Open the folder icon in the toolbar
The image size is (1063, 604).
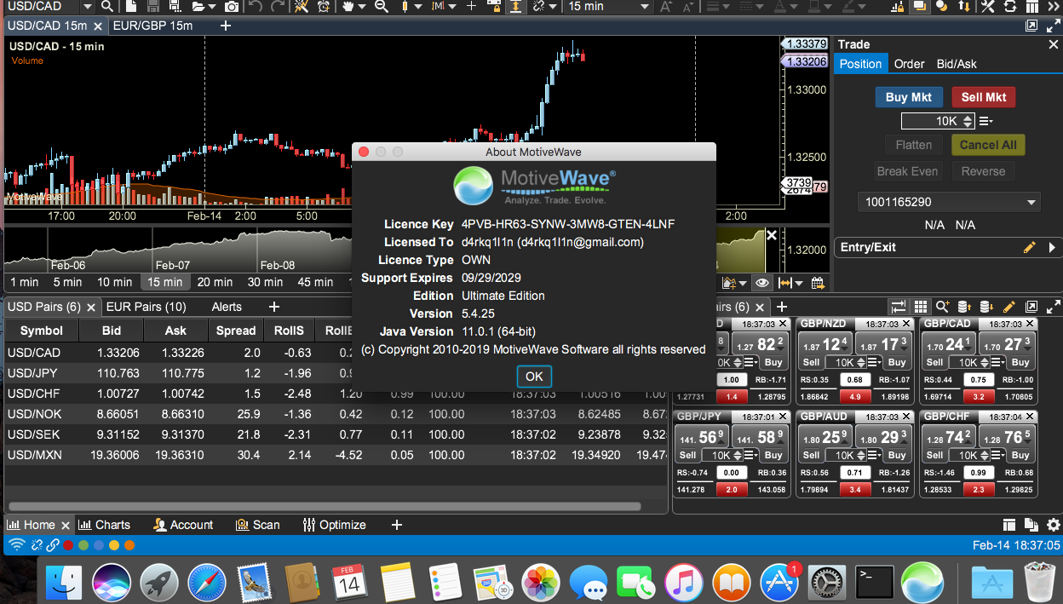point(198,6)
